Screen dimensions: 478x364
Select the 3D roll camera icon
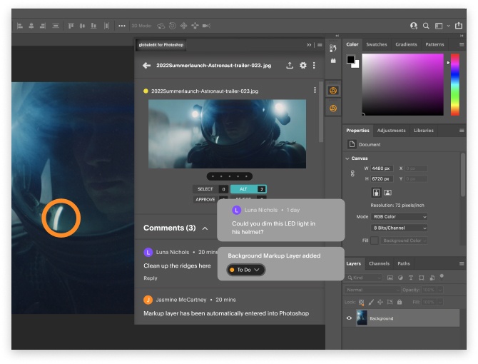[x=173, y=26]
